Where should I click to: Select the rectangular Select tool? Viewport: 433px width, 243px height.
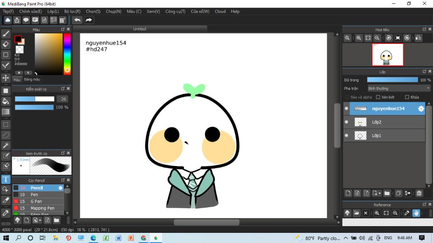[6, 124]
